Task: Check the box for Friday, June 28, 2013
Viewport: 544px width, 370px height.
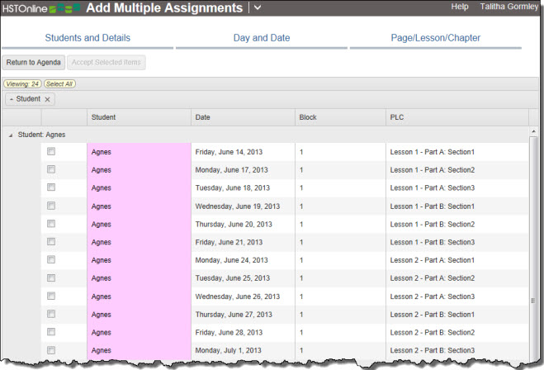Action: click(x=51, y=332)
